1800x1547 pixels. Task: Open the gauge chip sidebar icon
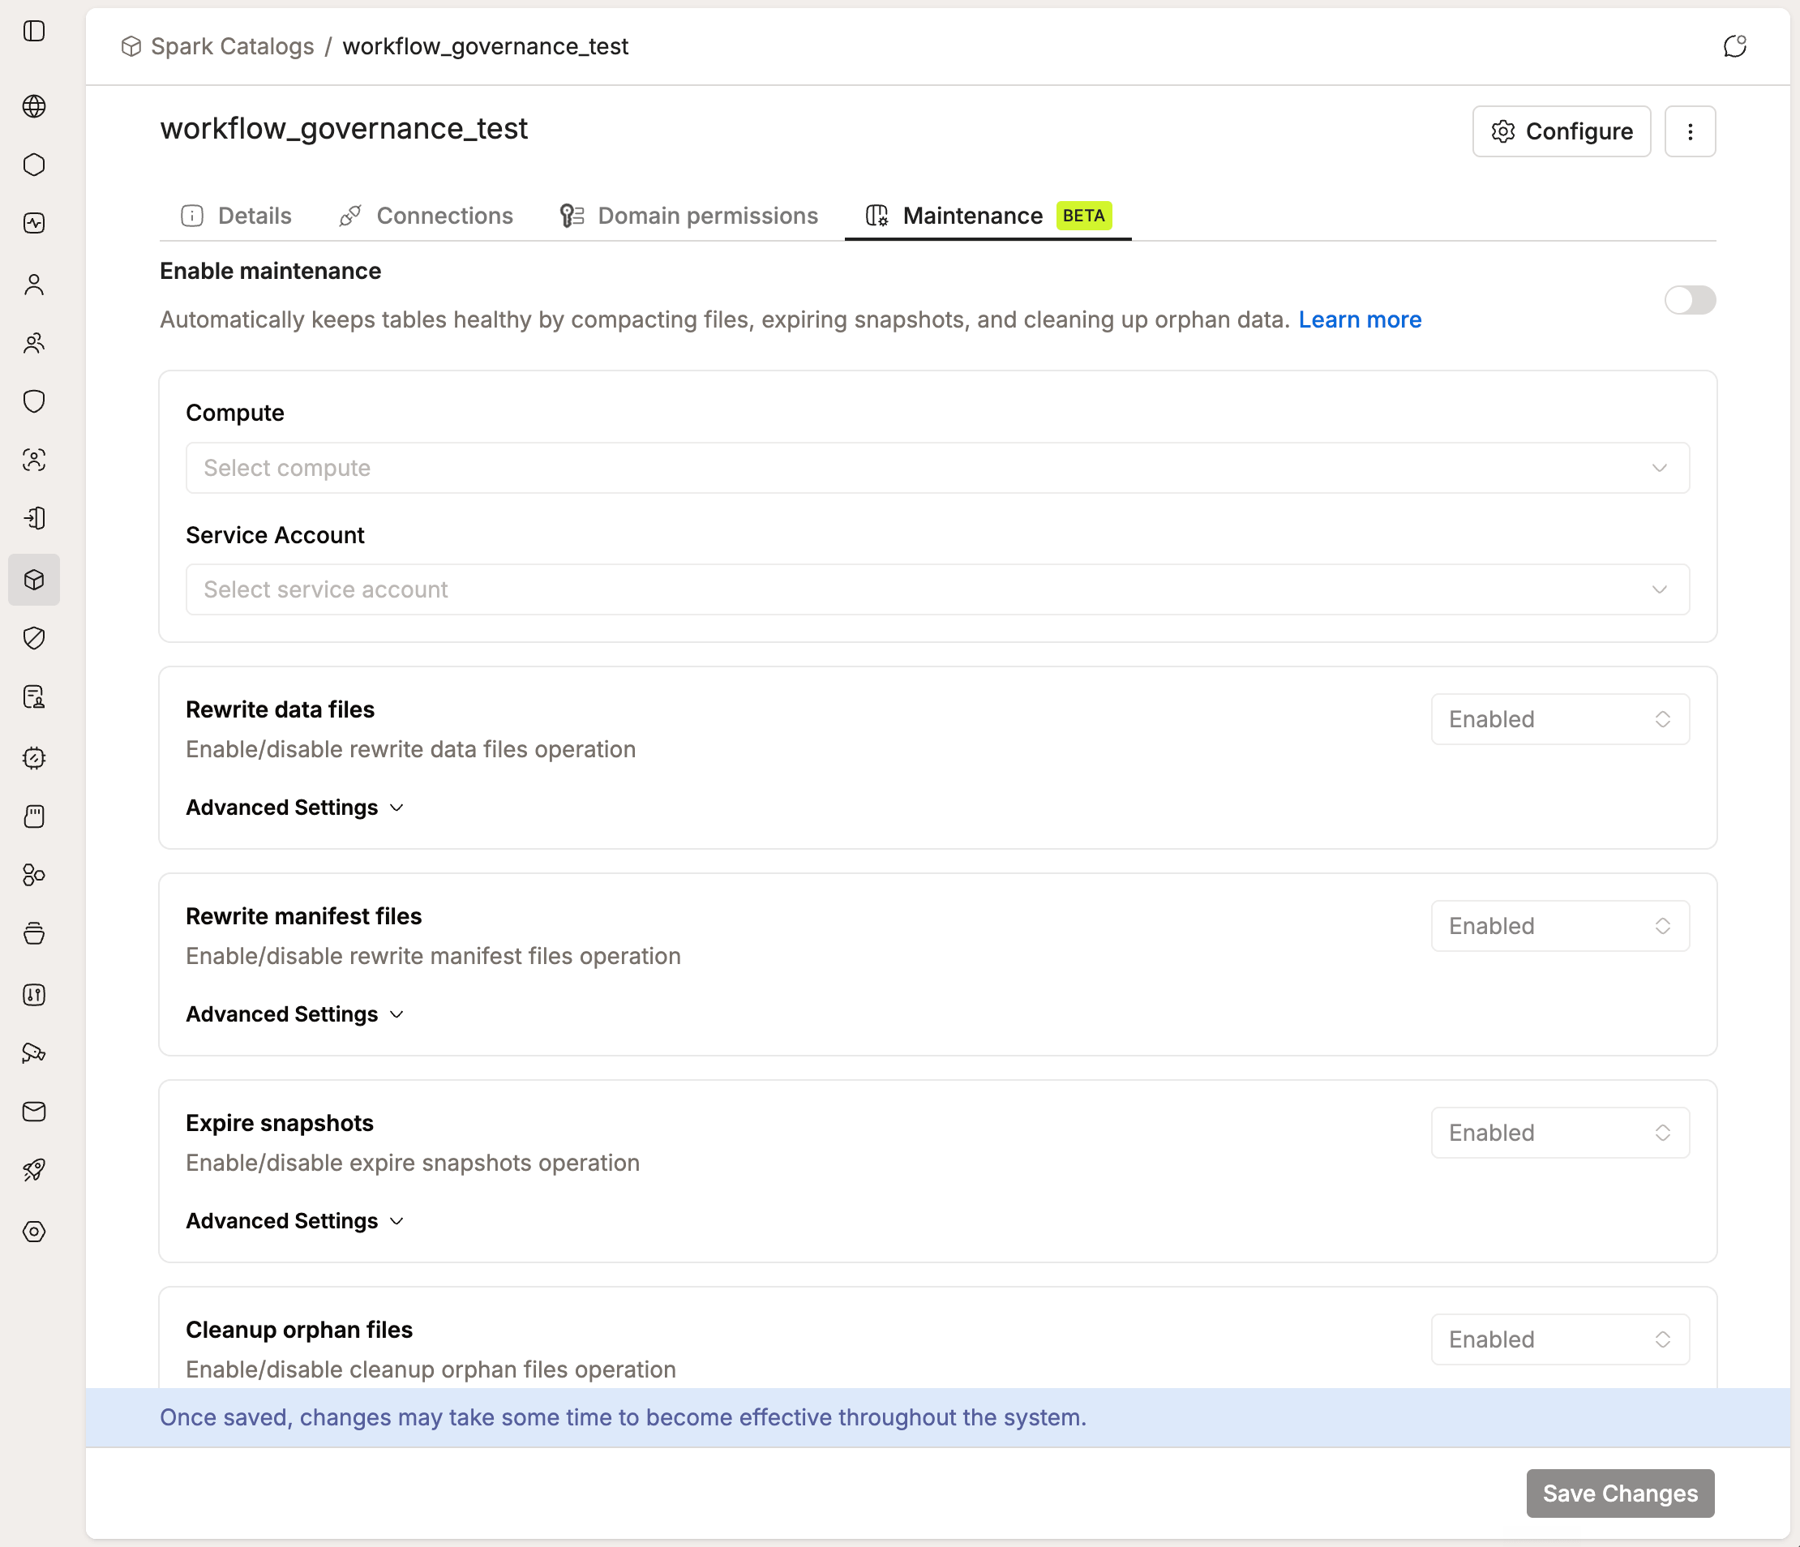coord(34,757)
